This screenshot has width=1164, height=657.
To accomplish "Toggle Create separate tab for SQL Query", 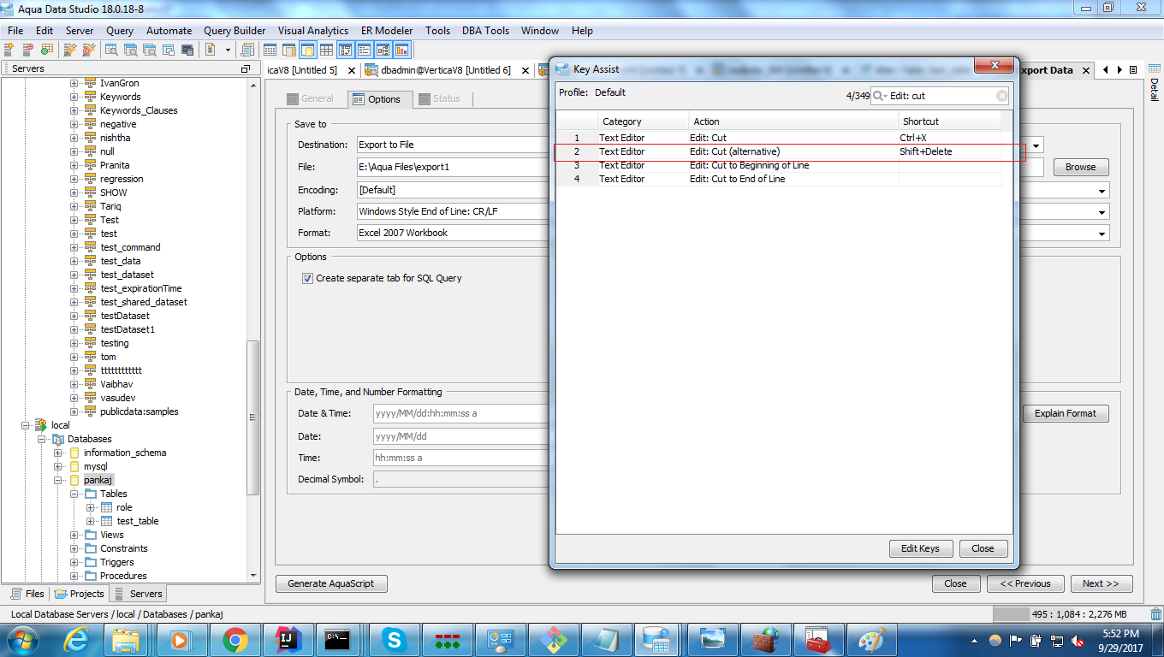I will point(307,278).
